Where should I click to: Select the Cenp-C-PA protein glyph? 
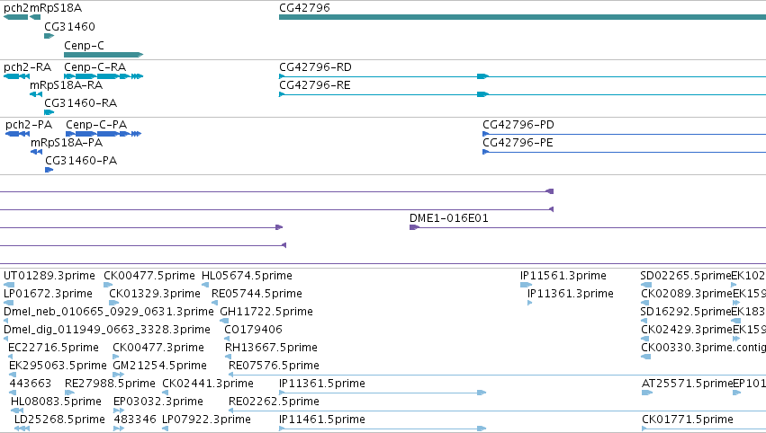104,134
